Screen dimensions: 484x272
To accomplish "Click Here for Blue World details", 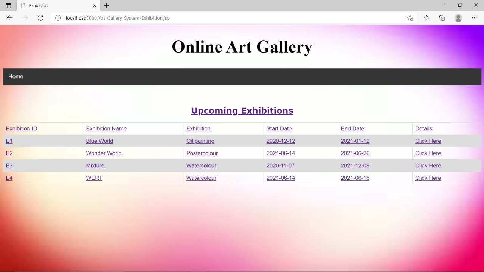I will click(428, 141).
